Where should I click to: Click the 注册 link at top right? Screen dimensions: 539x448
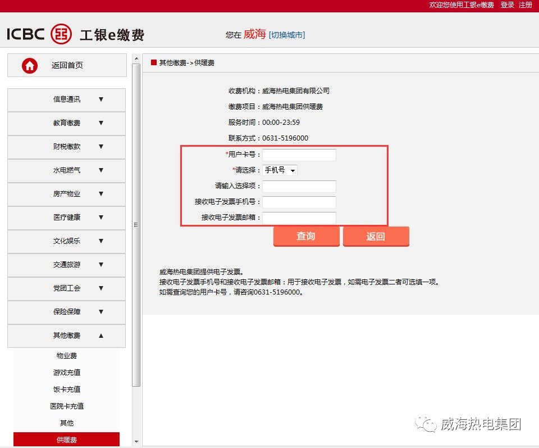524,4
